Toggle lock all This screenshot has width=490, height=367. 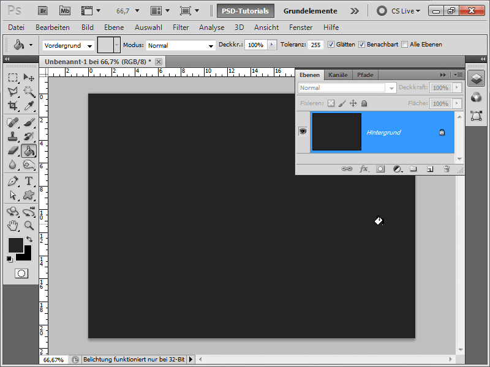(364, 103)
